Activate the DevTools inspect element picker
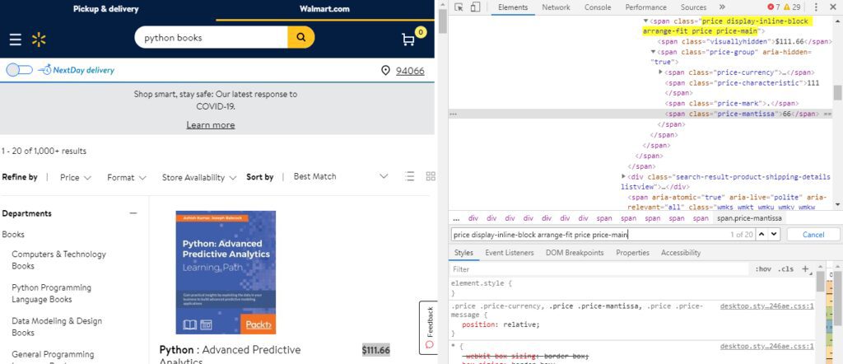The height and width of the screenshot is (364, 843). 459,7
